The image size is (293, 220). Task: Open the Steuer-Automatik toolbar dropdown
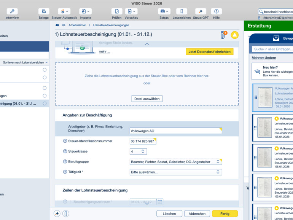pyautogui.click(x=64, y=11)
